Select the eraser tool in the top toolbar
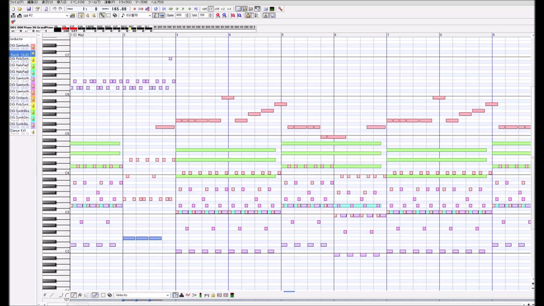This screenshot has height=306, width=544. pos(115,15)
